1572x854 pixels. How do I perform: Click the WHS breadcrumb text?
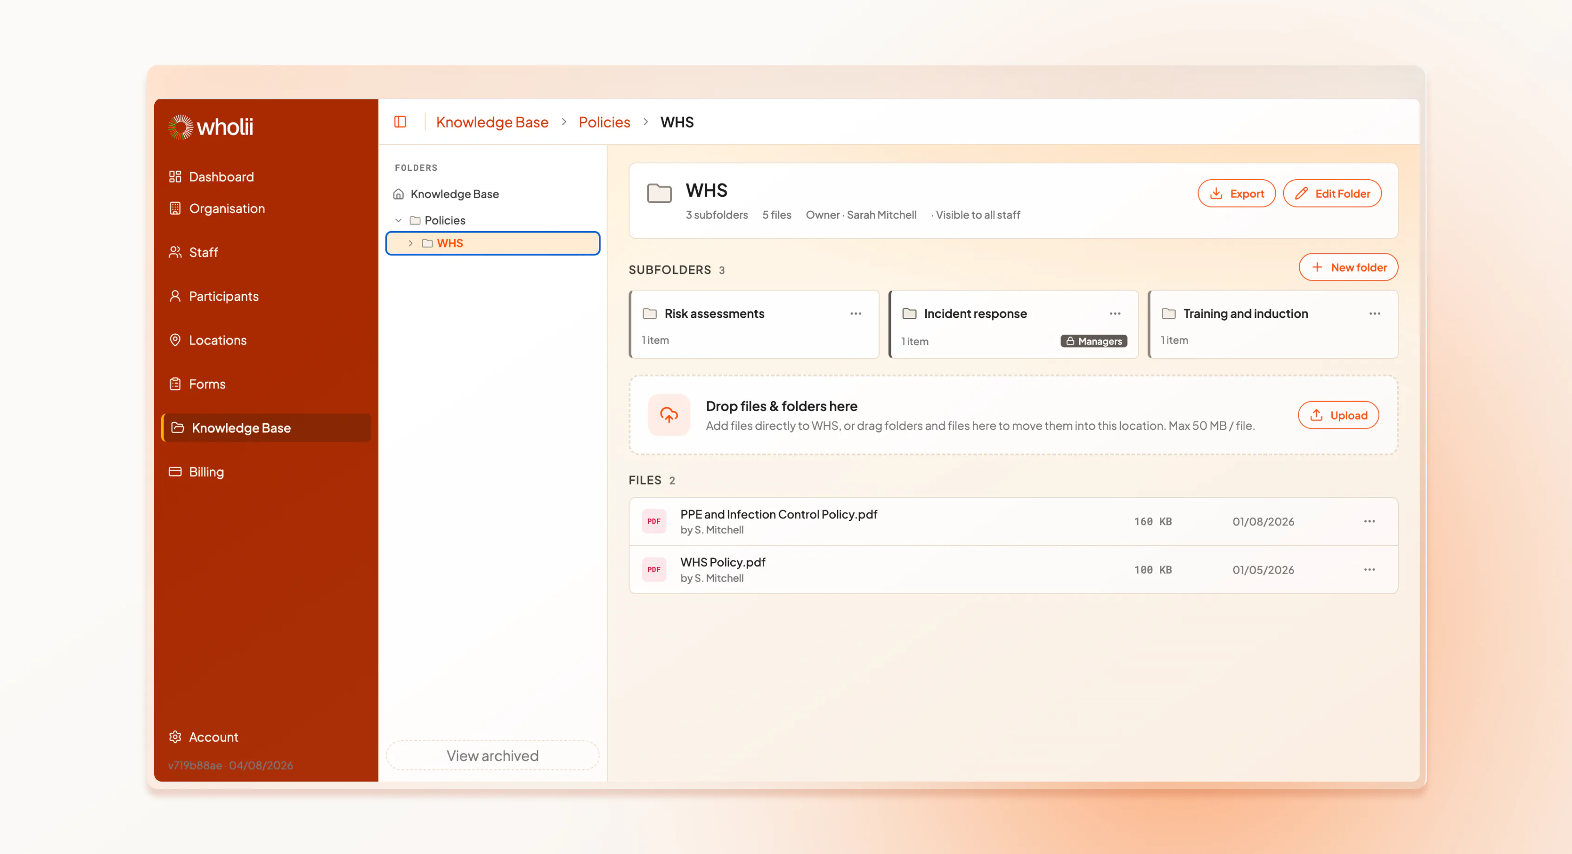(x=677, y=122)
